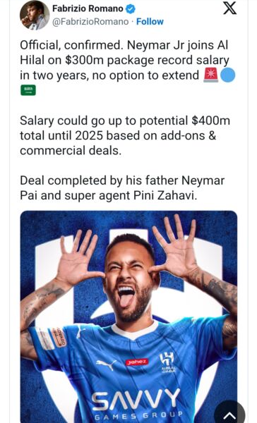Click the paragraph mentioning $400m total
Viewport: 257px width, 423px height.
[x=125, y=135]
